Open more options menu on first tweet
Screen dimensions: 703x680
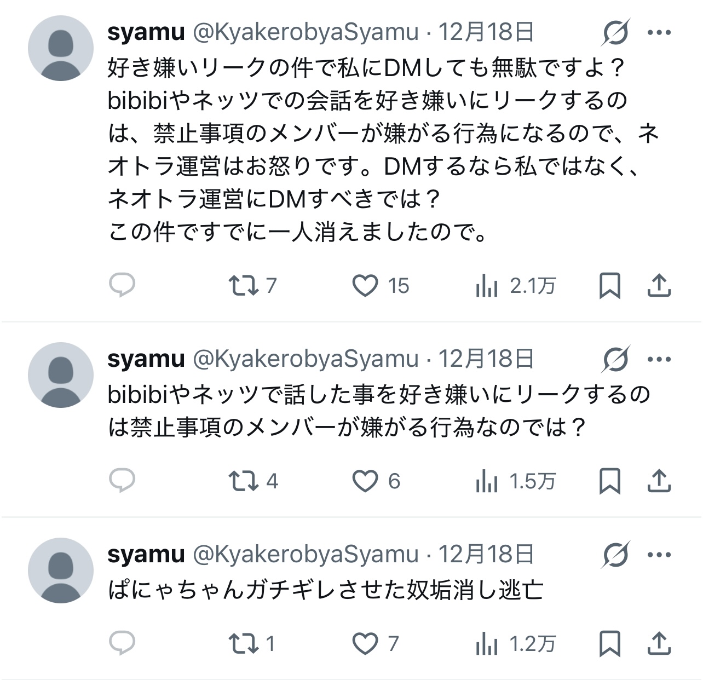659,33
